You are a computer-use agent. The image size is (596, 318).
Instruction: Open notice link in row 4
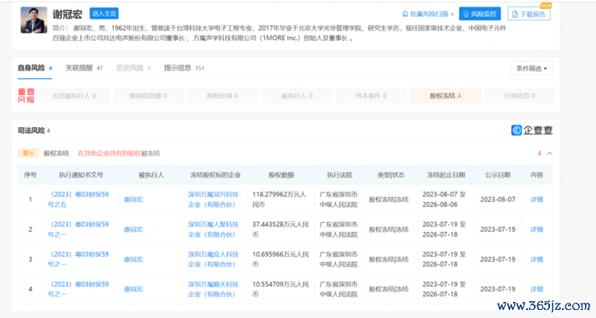[78, 289]
